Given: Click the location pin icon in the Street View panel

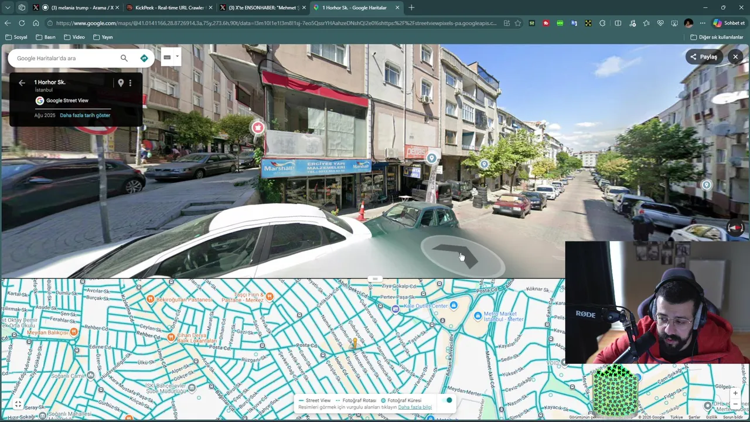Looking at the screenshot, I should (x=121, y=83).
